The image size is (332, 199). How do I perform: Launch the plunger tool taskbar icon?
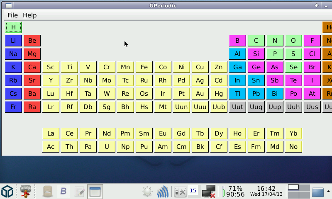tap(26, 192)
